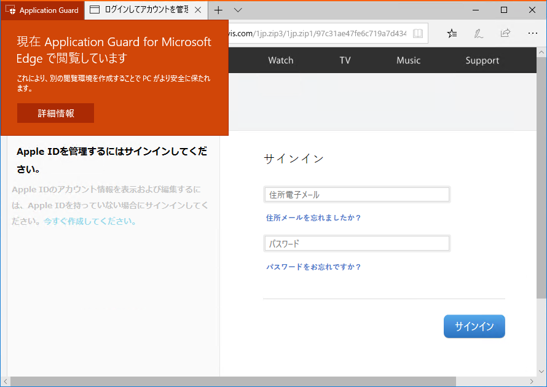
Task: Click the Application Guard label in title bar
Action: point(49,10)
